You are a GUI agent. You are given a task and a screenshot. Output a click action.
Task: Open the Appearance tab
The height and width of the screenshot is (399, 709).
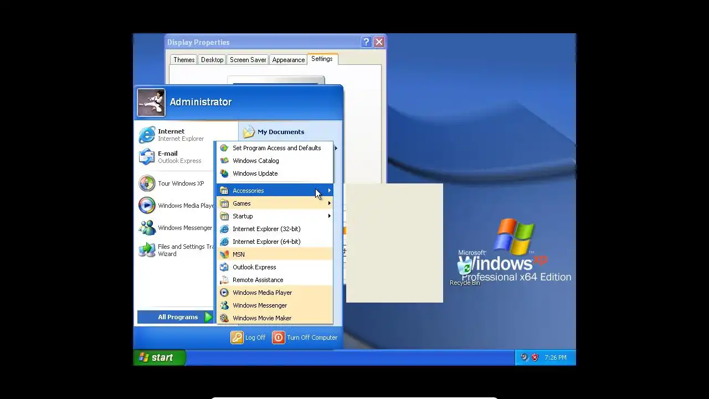(289, 60)
